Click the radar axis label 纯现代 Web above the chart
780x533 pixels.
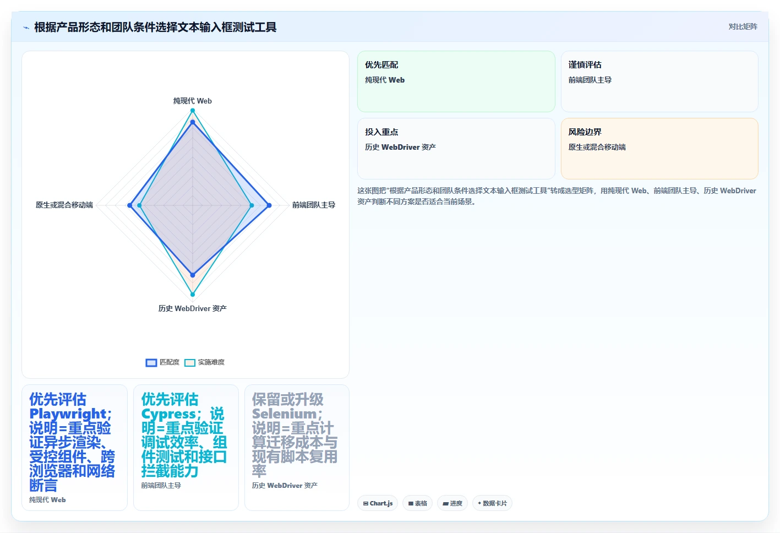pyautogui.click(x=193, y=101)
